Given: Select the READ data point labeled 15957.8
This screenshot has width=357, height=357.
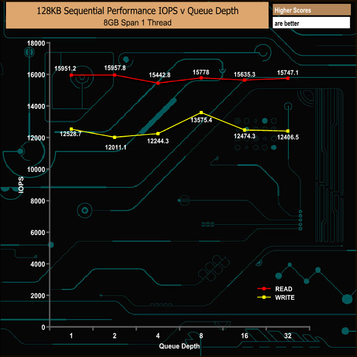Looking at the screenshot, I should [x=115, y=75].
